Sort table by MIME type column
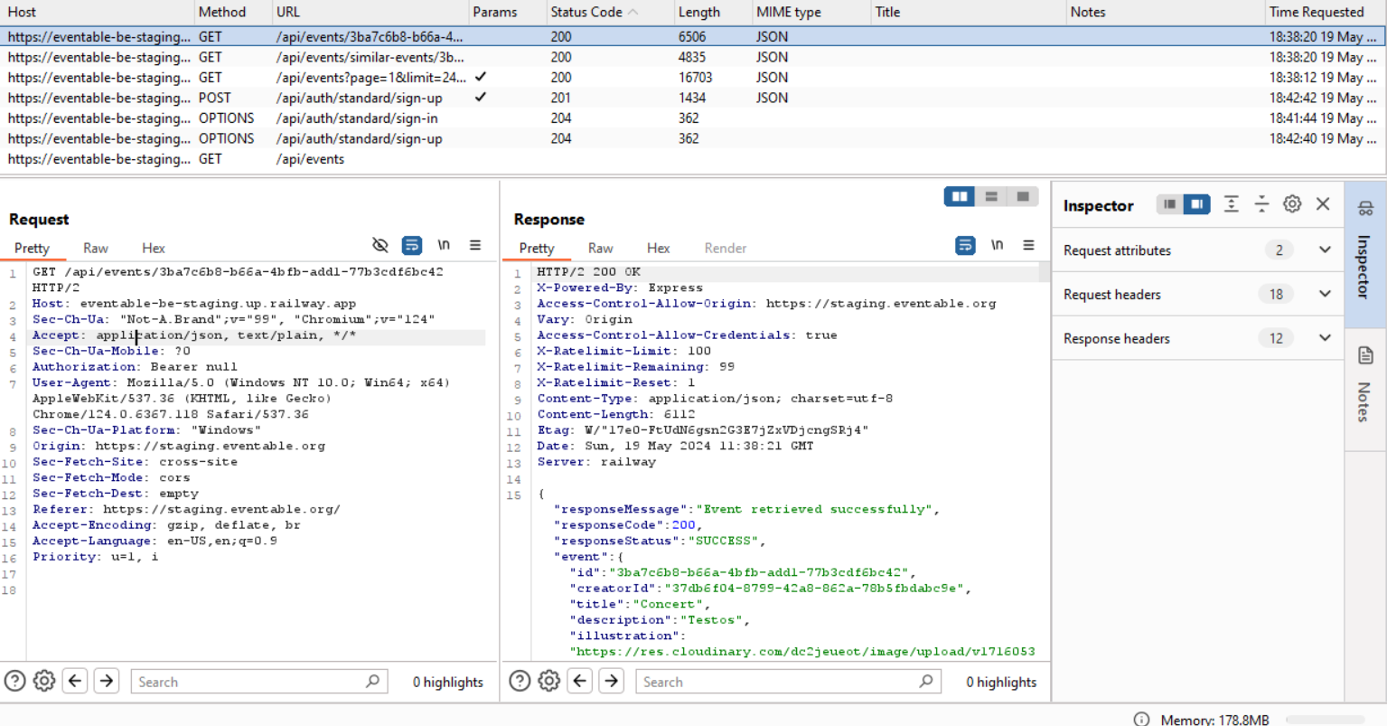 click(x=810, y=12)
